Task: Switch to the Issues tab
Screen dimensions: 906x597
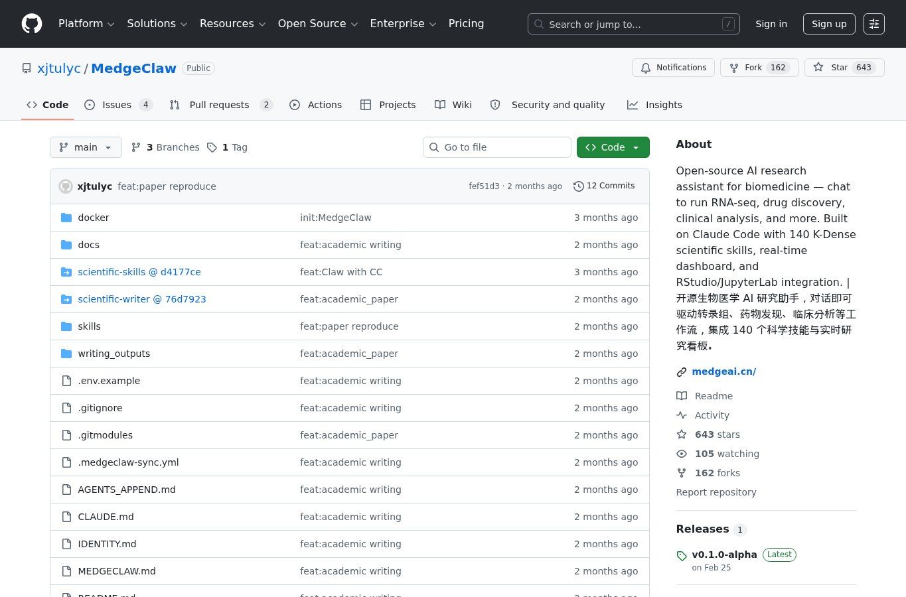Action: (x=119, y=105)
